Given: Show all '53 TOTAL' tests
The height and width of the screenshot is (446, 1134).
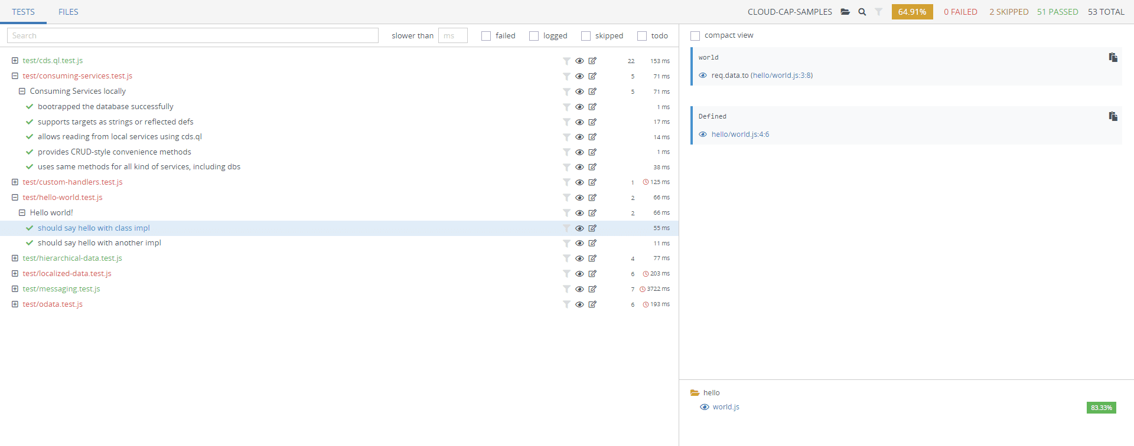Looking at the screenshot, I should (x=1106, y=12).
